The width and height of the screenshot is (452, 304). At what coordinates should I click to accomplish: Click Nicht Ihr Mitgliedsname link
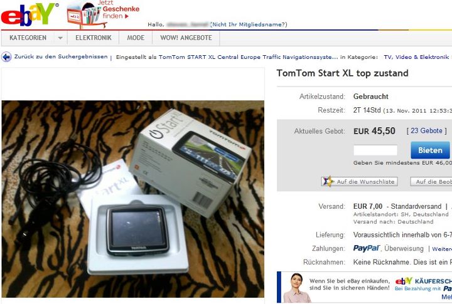[249, 24]
